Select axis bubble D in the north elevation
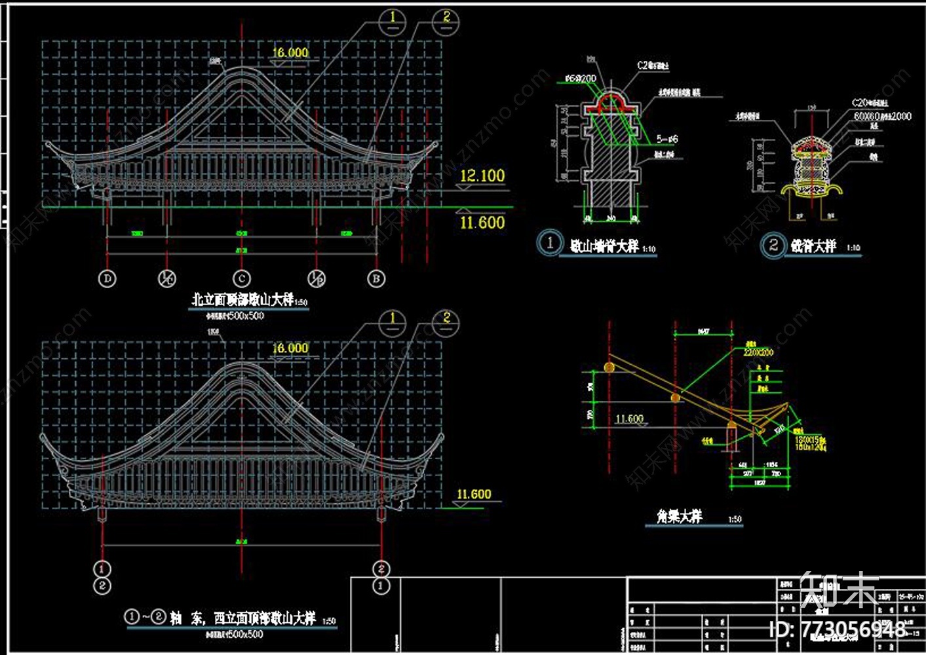 [x=107, y=278]
